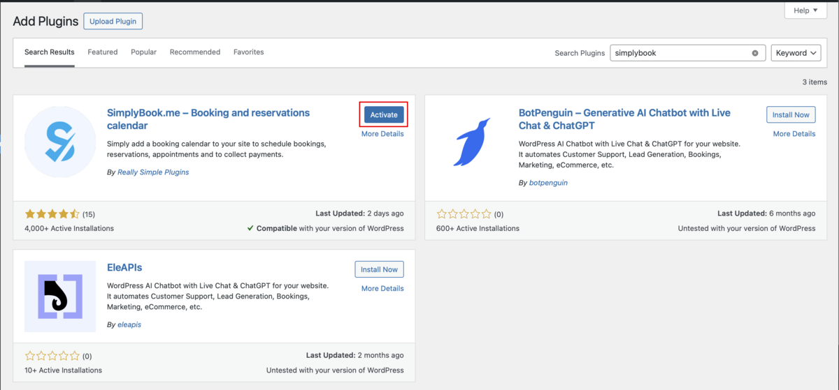Open the Really Simple Plugins author link

[x=153, y=172]
